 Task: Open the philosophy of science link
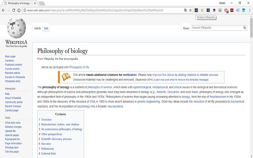100,87
